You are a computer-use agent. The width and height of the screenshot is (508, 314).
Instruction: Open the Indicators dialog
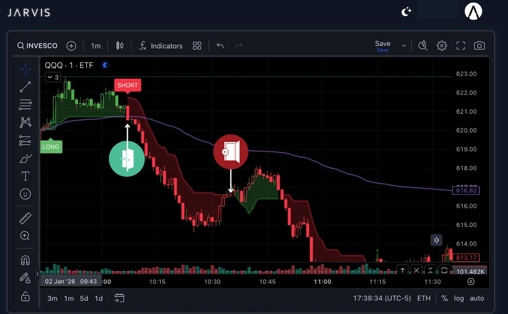(161, 46)
